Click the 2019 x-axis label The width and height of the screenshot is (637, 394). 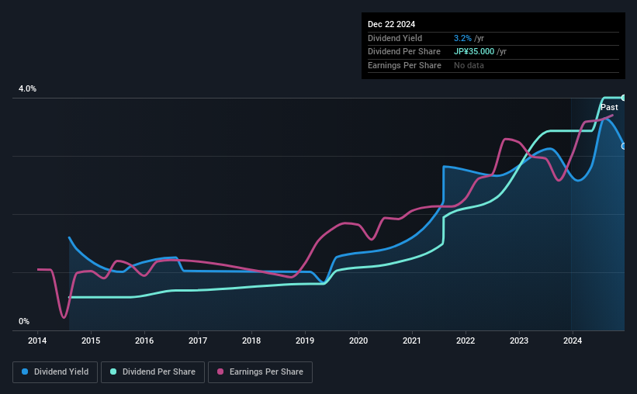305,340
